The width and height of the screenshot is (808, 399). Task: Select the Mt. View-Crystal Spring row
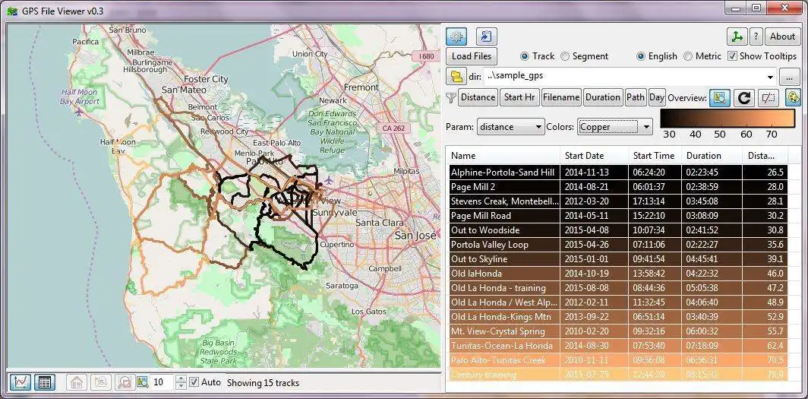tap(617, 331)
